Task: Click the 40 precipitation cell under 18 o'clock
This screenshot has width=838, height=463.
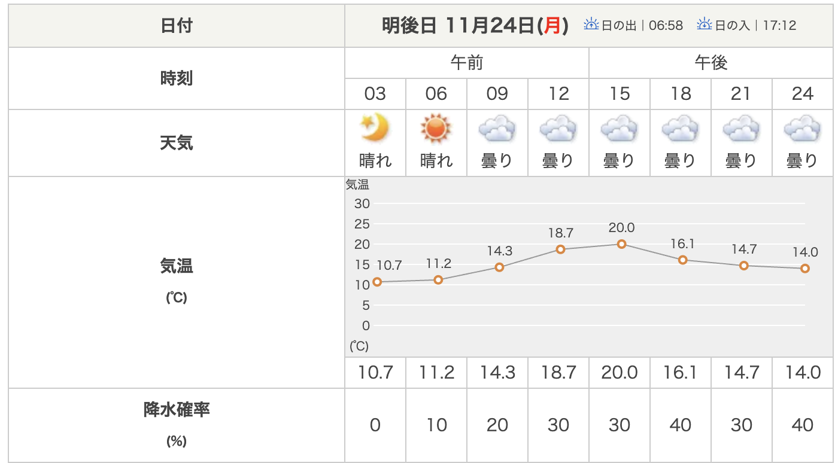Action: coord(681,425)
